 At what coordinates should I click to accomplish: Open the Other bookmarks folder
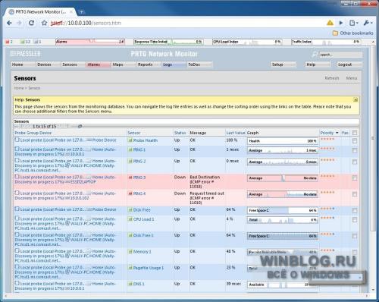click(352, 33)
